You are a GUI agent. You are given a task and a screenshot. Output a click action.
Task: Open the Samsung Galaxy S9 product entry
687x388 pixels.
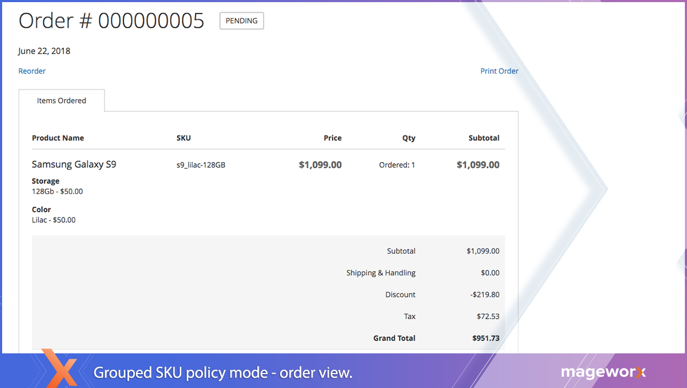click(x=74, y=164)
